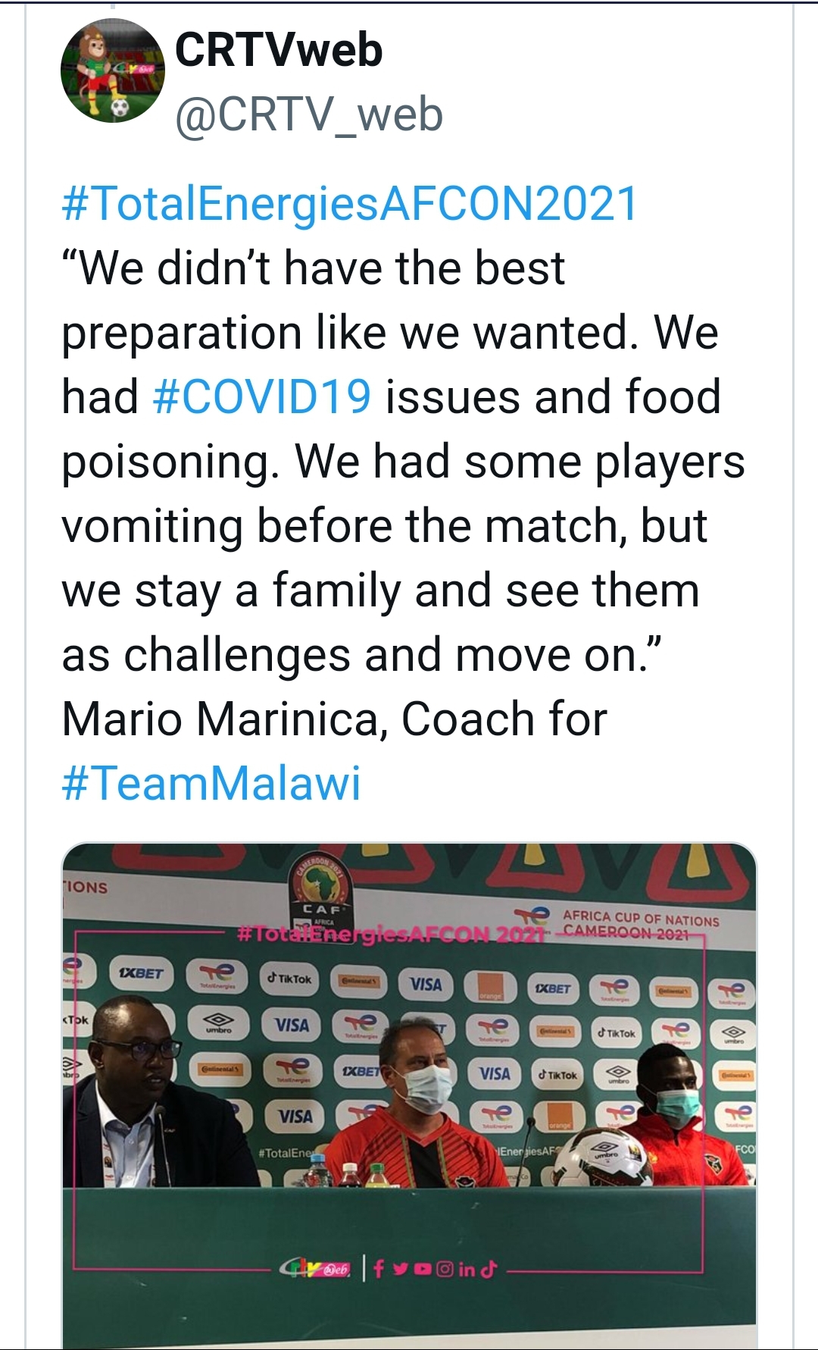
Task: Open the #TotalEnergiesAFCON2021 hashtag link
Action: click(x=350, y=204)
